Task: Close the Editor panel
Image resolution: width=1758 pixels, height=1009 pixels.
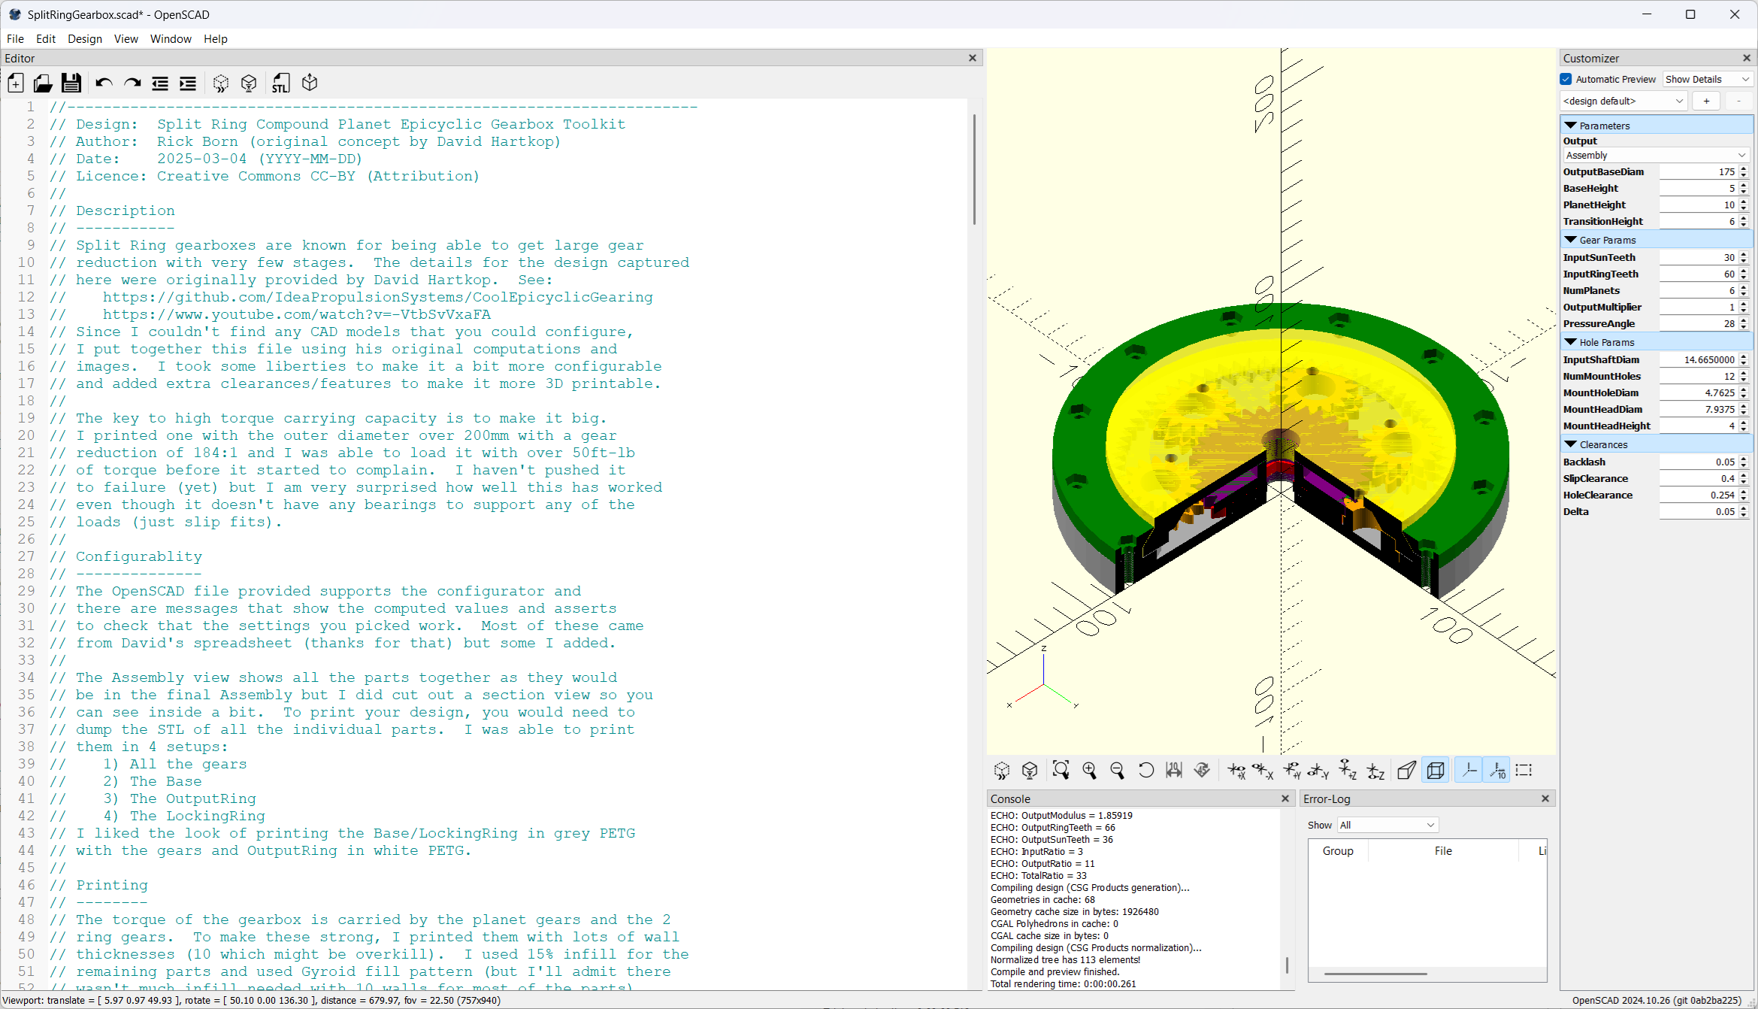Action: click(x=973, y=58)
